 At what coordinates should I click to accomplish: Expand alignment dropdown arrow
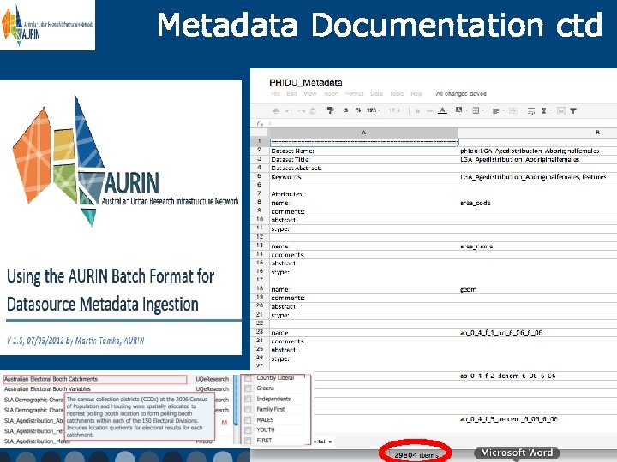[x=503, y=110]
